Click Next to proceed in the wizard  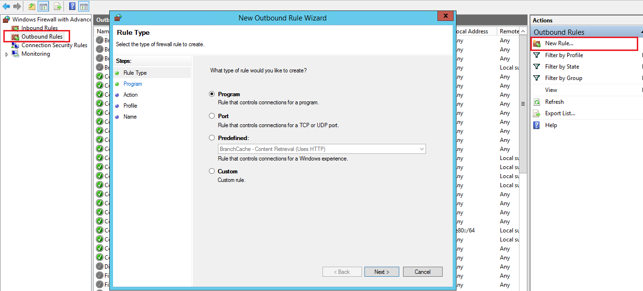coord(381,271)
